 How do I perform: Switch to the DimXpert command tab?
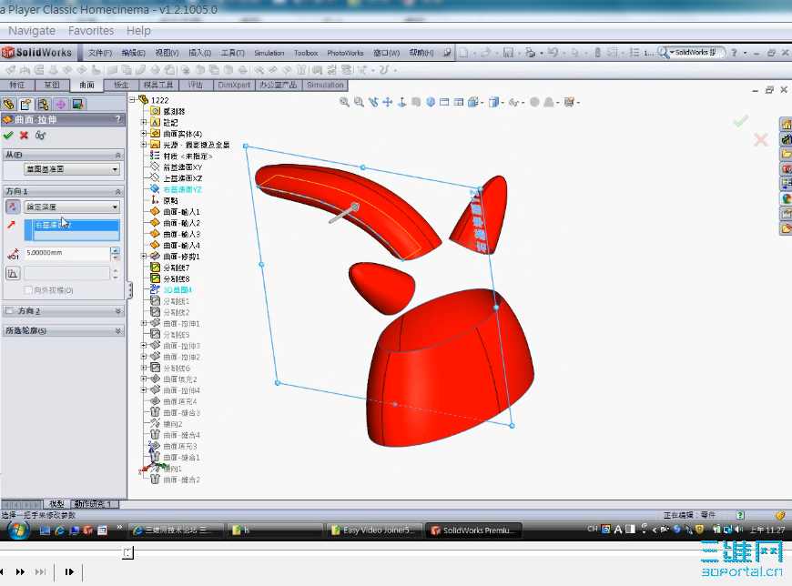234,85
